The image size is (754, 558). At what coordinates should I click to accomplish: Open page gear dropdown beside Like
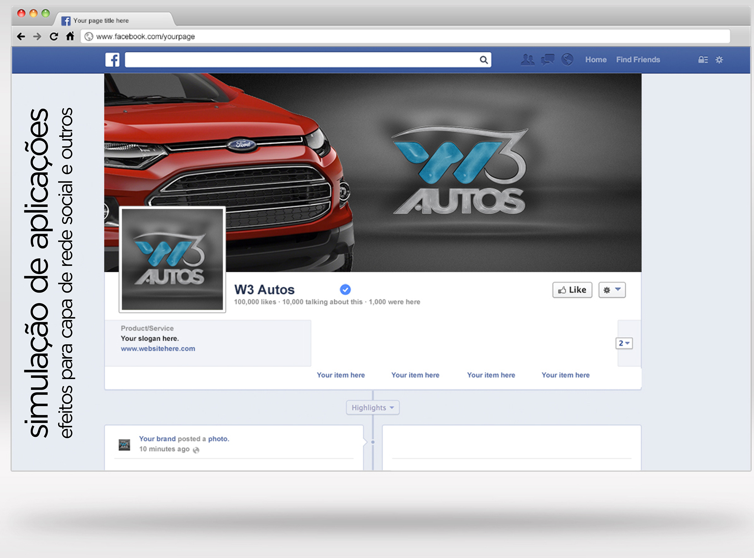tap(612, 290)
